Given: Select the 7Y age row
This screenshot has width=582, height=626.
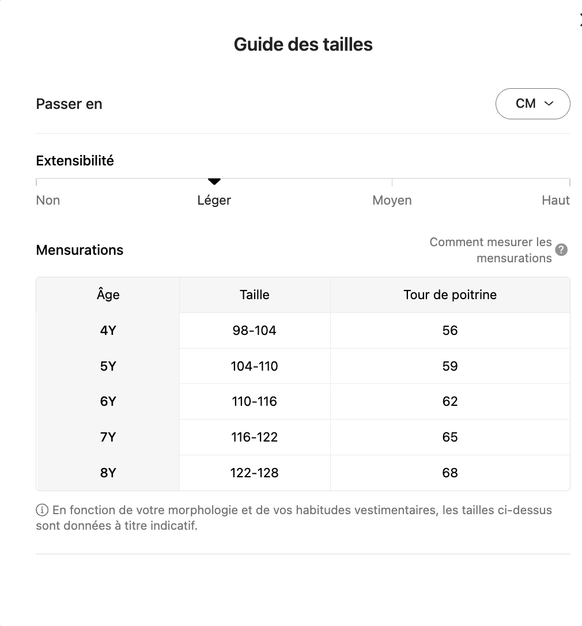Looking at the screenshot, I should tap(108, 438).
